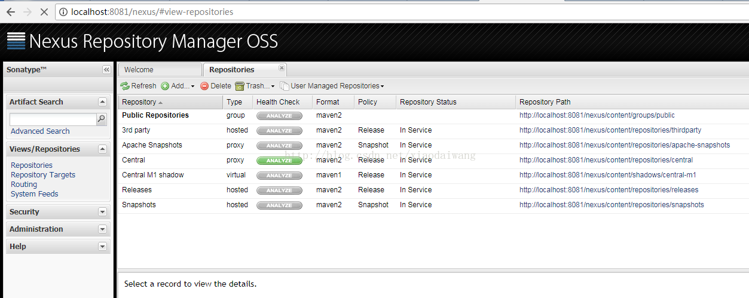Select the Releases repository row
749x298 pixels.
pyautogui.click(x=433, y=190)
